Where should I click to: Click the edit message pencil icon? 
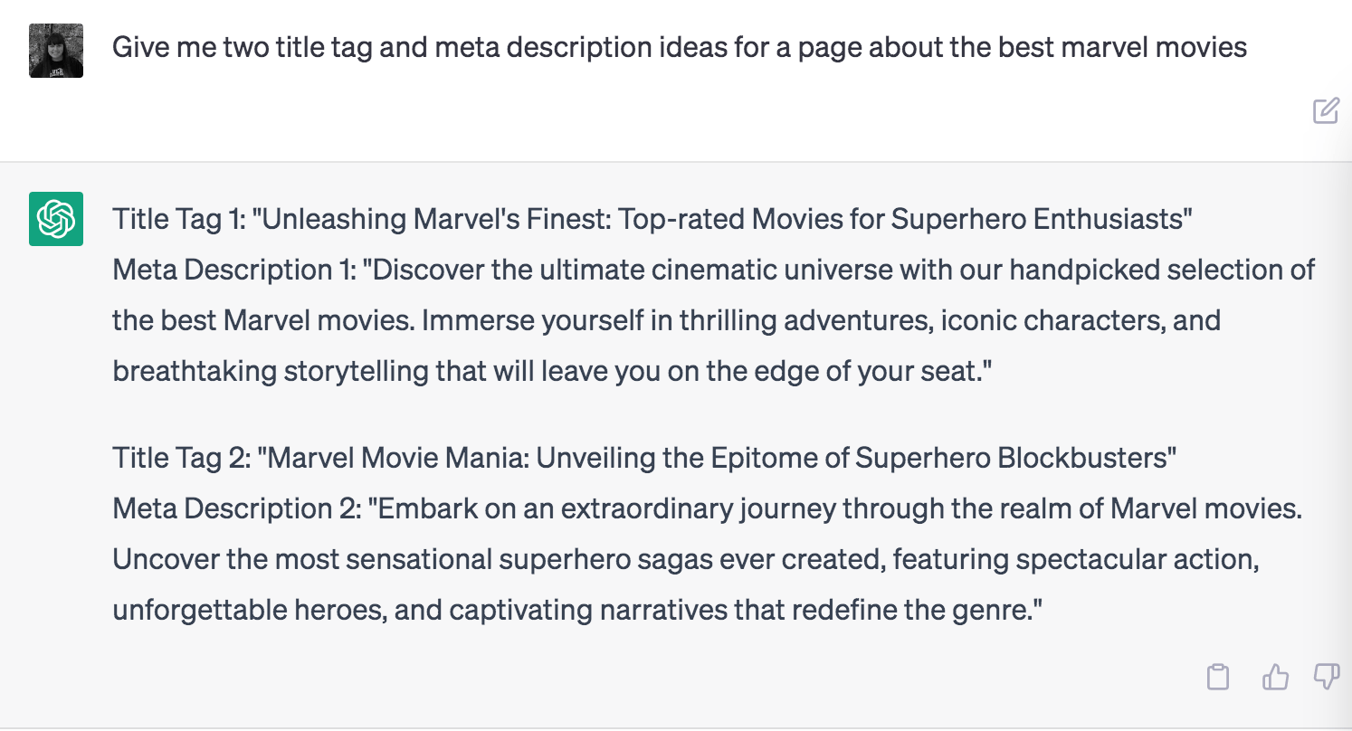click(1326, 110)
